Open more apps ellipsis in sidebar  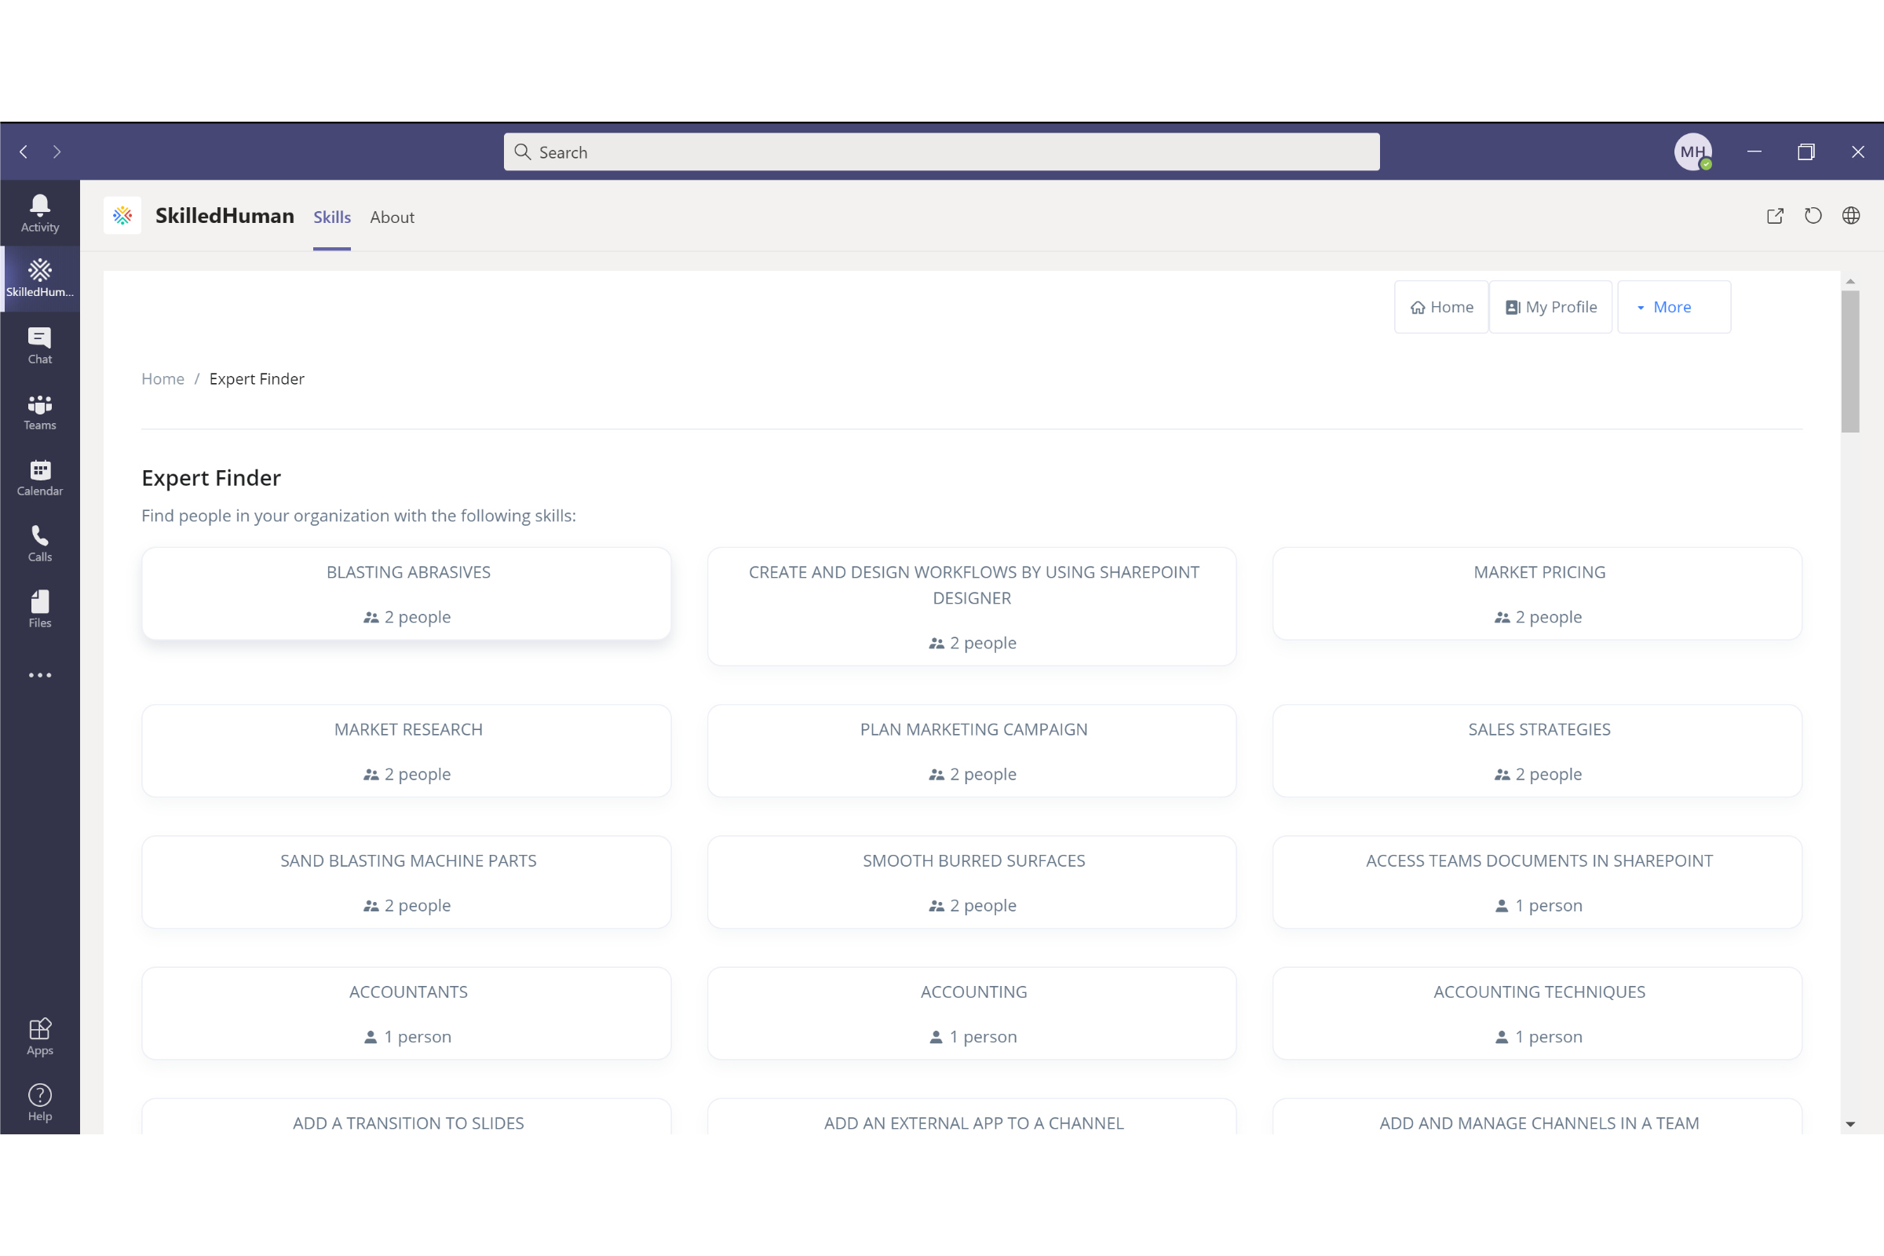39,675
